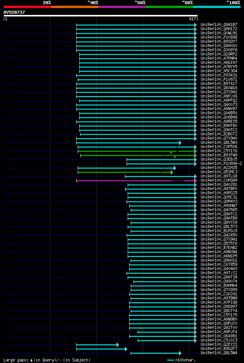Click the green alignment bar for Q53MC3
Viewport: 244px width, 363px height.
pos(125,172)
